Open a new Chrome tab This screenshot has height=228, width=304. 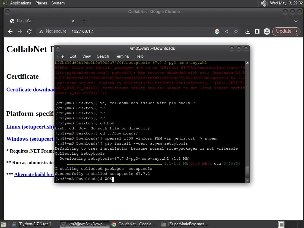84,21
